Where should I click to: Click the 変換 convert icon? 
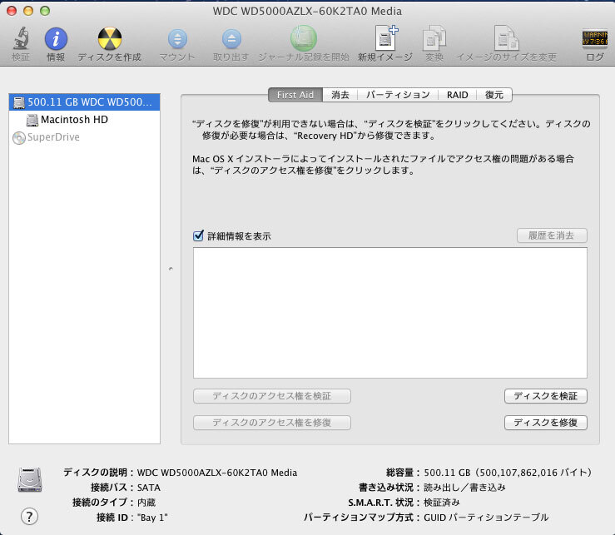pos(434,38)
